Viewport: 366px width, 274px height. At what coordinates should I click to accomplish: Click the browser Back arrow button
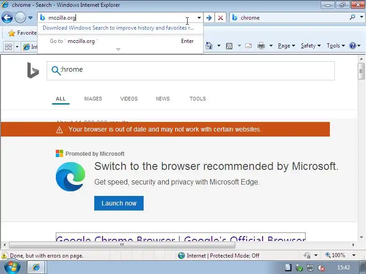(7, 17)
